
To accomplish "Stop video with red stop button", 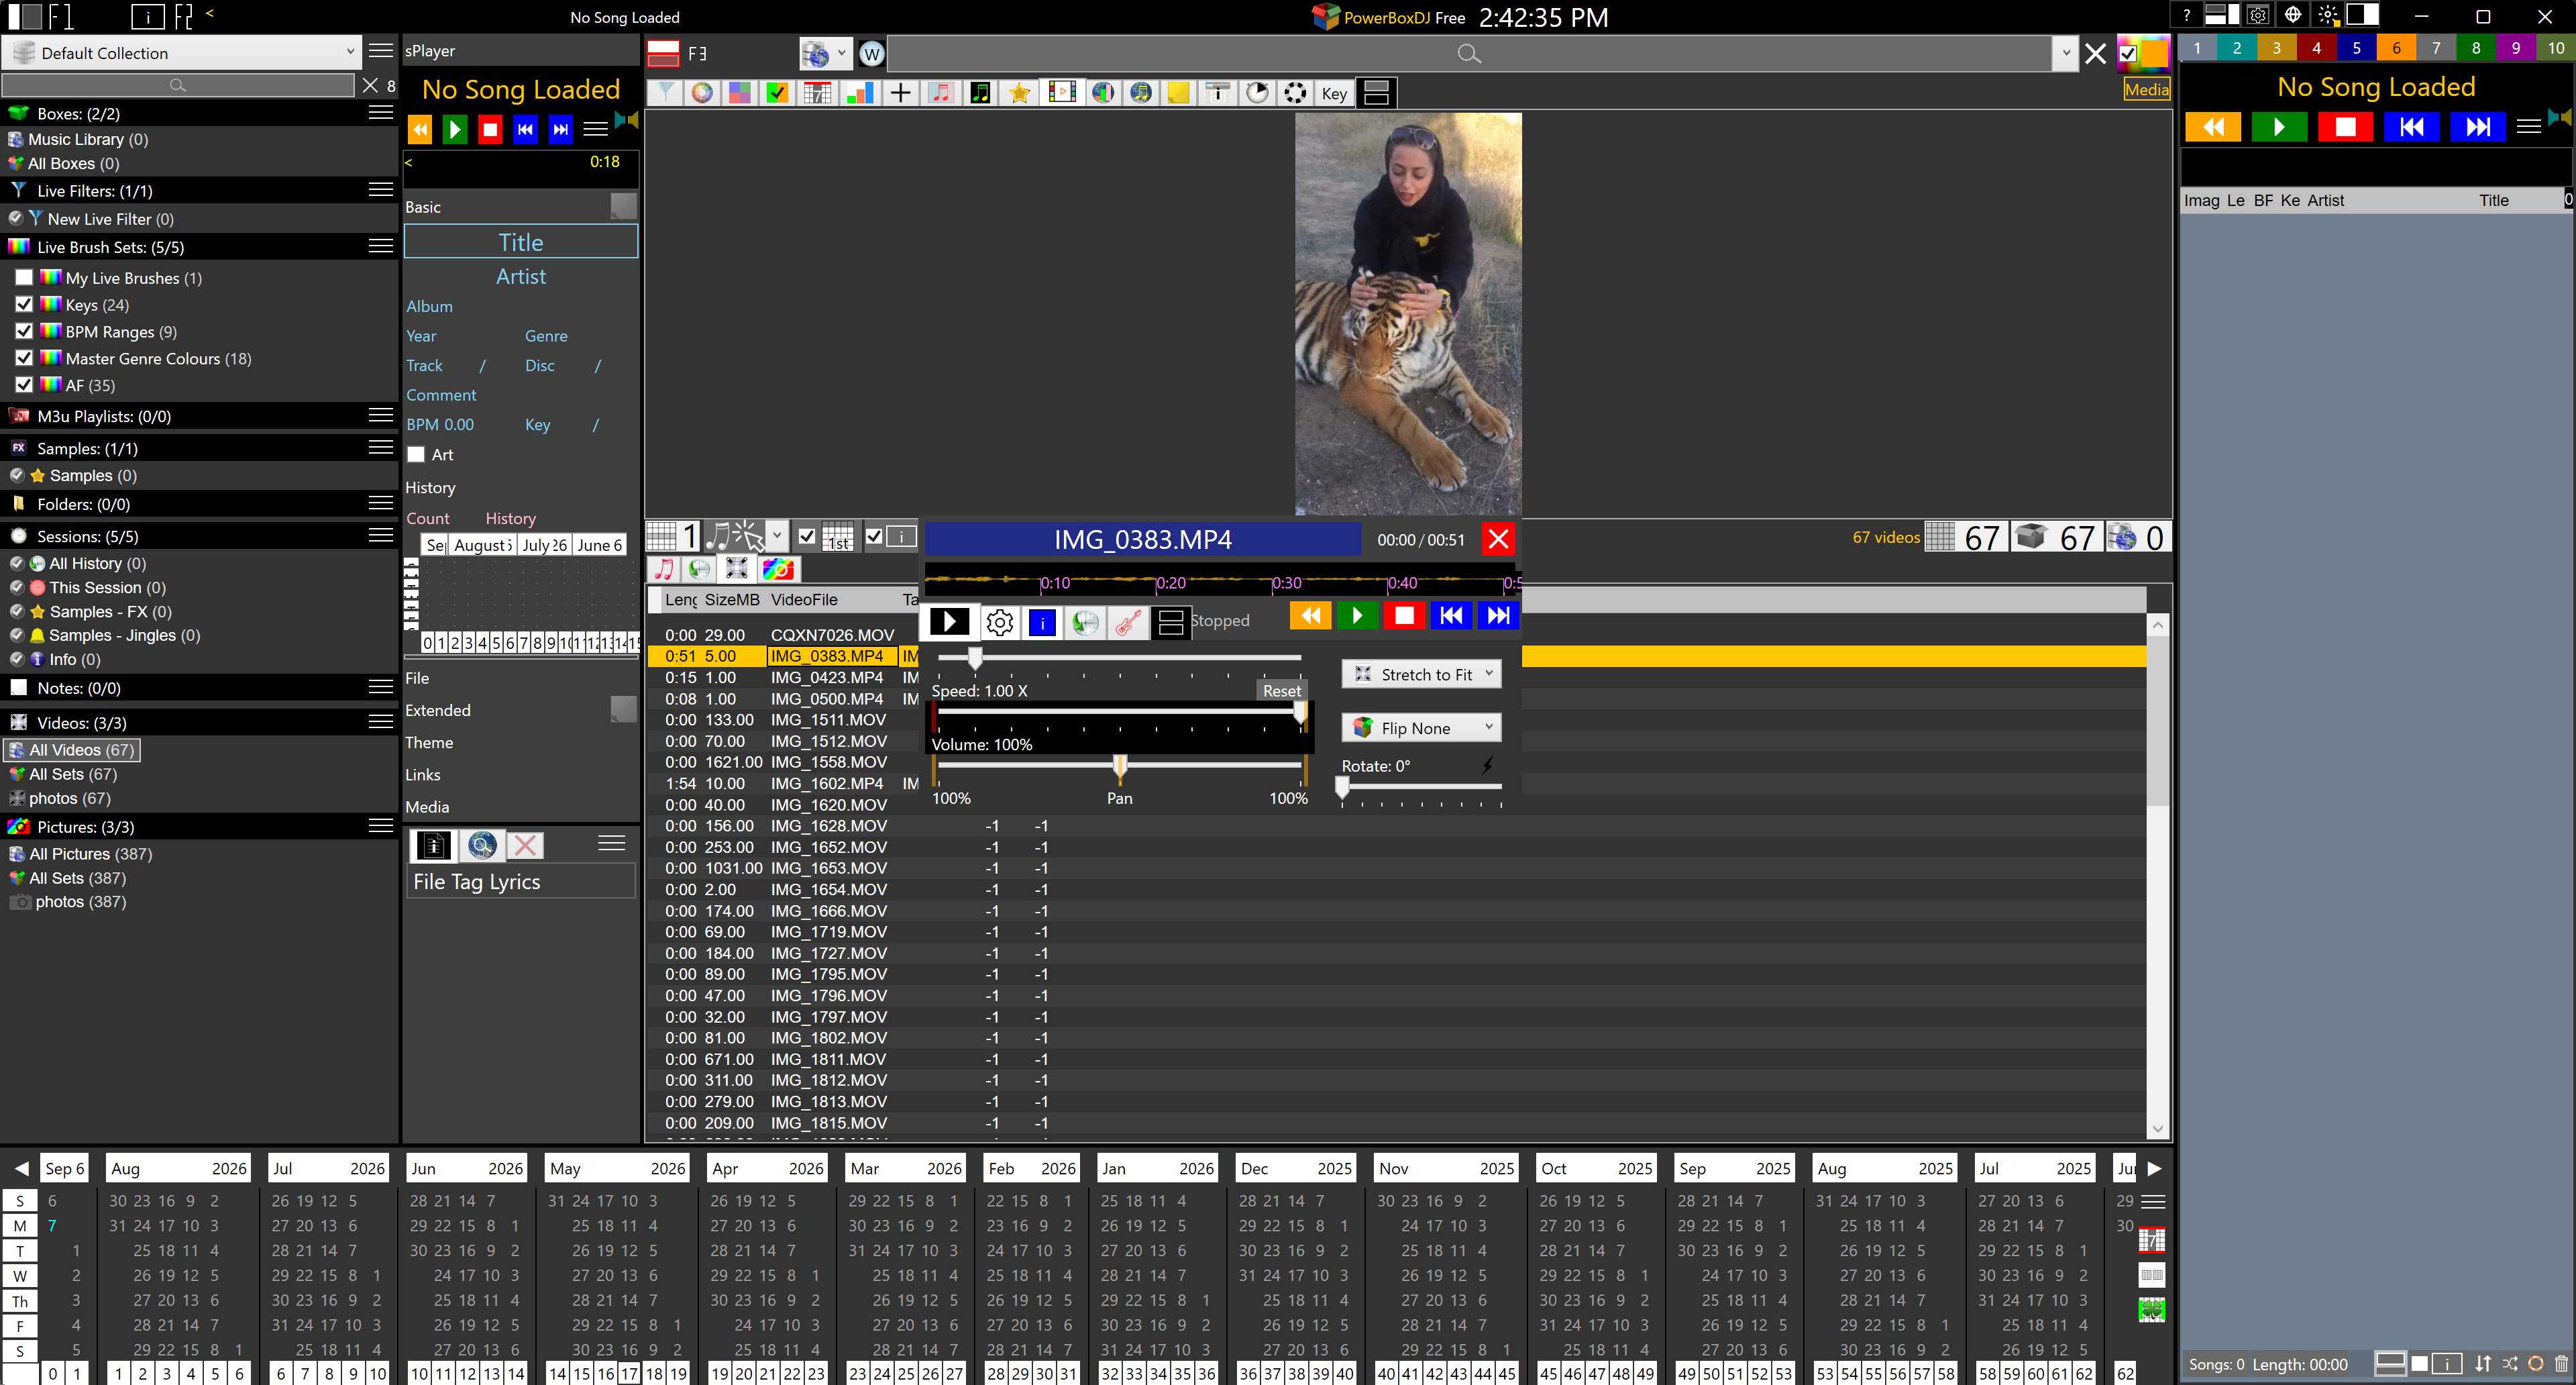I will point(1404,615).
